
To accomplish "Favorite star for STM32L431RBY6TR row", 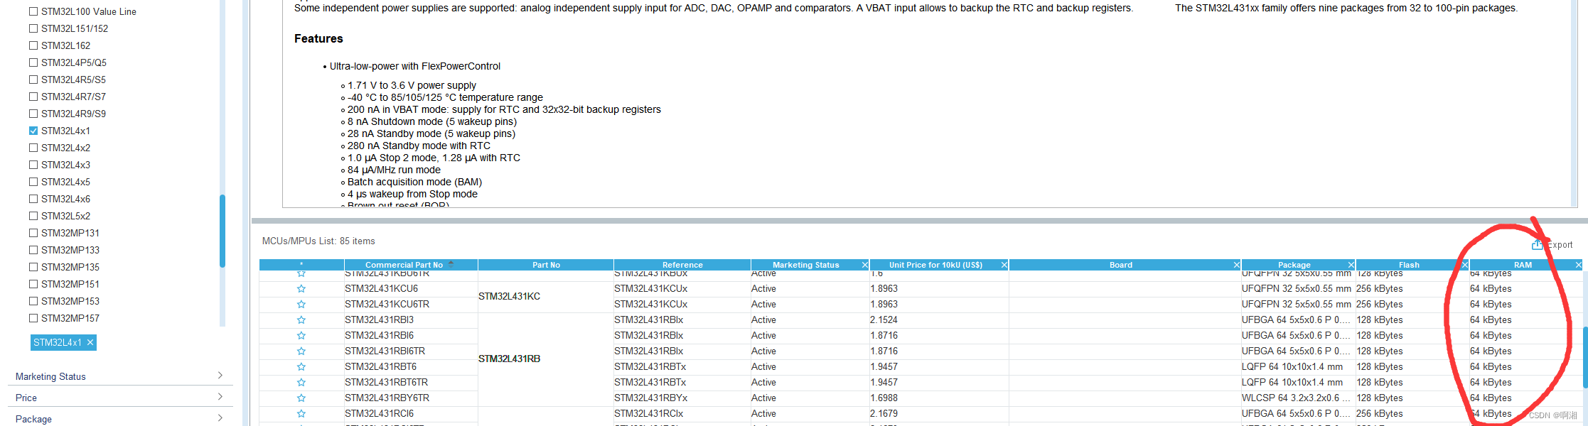I will (x=301, y=398).
